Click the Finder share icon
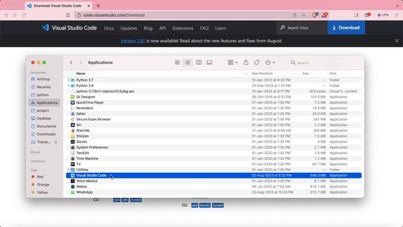 (246, 62)
